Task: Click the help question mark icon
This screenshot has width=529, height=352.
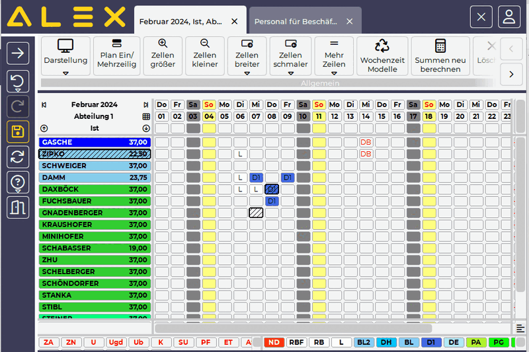Action: click(18, 182)
